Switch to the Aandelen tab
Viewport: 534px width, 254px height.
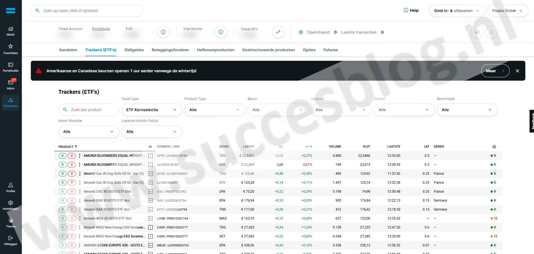(x=68, y=50)
